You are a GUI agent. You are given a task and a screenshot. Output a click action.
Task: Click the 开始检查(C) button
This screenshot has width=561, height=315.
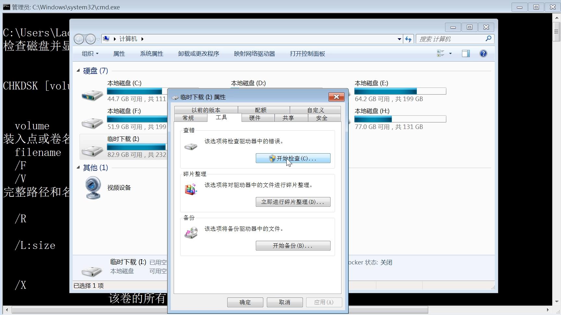(x=293, y=158)
